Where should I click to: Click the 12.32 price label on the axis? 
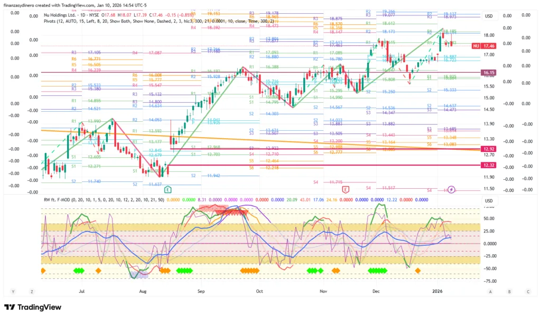coord(488,165)
